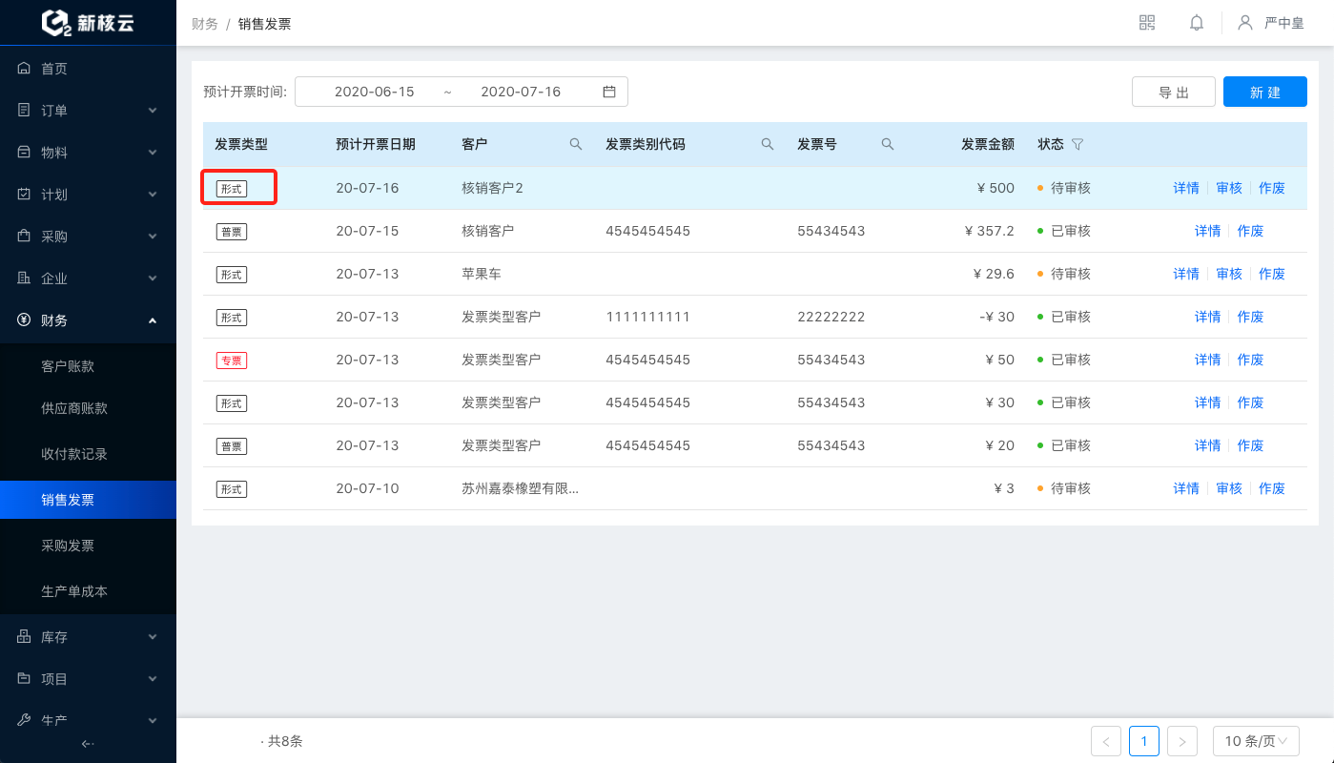This screenshot has width=1334, height=763.
Task: Click the ¥ 500 amount cell
Action: tap(995, 188)
